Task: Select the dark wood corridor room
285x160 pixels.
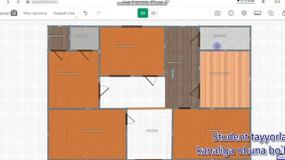Action: 182,67
